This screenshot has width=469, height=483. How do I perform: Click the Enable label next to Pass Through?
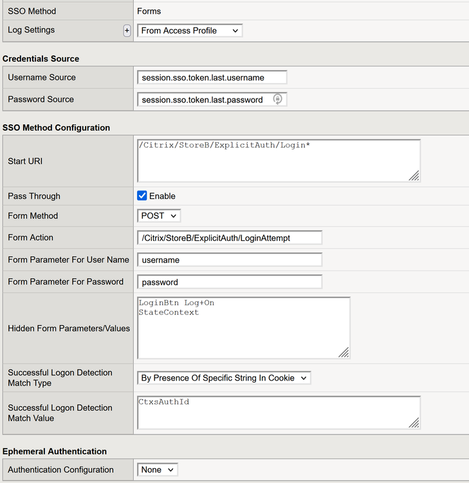pyautogui.click(x=163, y=196)
